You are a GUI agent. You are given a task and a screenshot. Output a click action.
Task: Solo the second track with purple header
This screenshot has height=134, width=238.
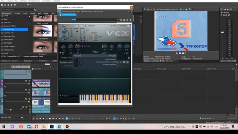pyautogui.click(x=29, y=81)
